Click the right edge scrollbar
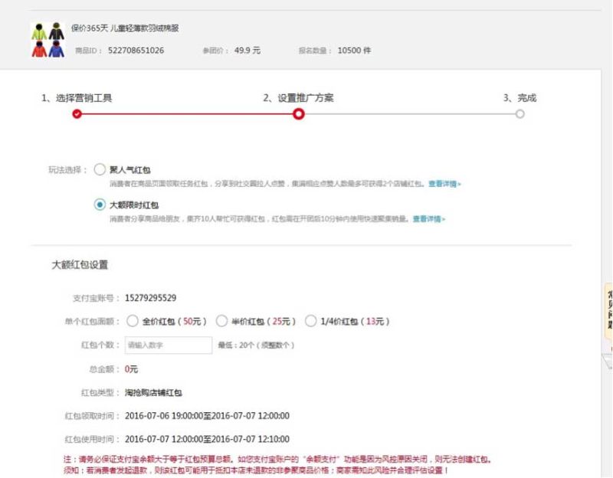This screenshot has width=613, height=478. tap(610, 230)
